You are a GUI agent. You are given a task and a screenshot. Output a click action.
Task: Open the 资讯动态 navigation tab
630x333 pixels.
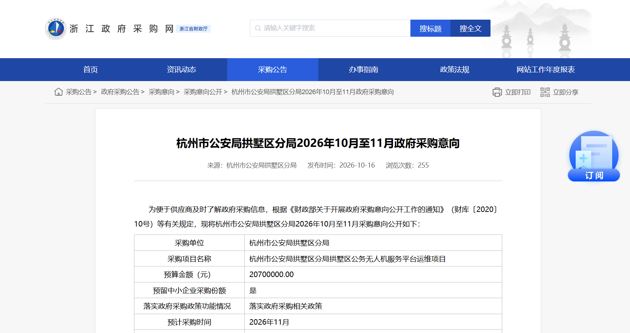click(182, 69)
